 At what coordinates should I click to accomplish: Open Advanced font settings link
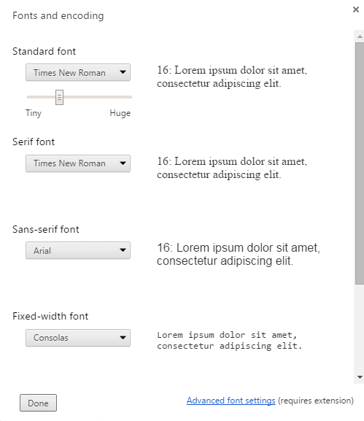click(231, 401)
